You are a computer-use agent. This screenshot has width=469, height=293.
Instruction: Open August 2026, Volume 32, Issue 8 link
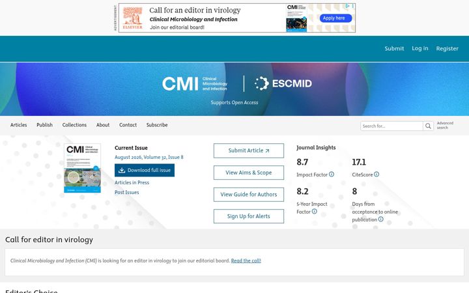[x=149, y=158]
